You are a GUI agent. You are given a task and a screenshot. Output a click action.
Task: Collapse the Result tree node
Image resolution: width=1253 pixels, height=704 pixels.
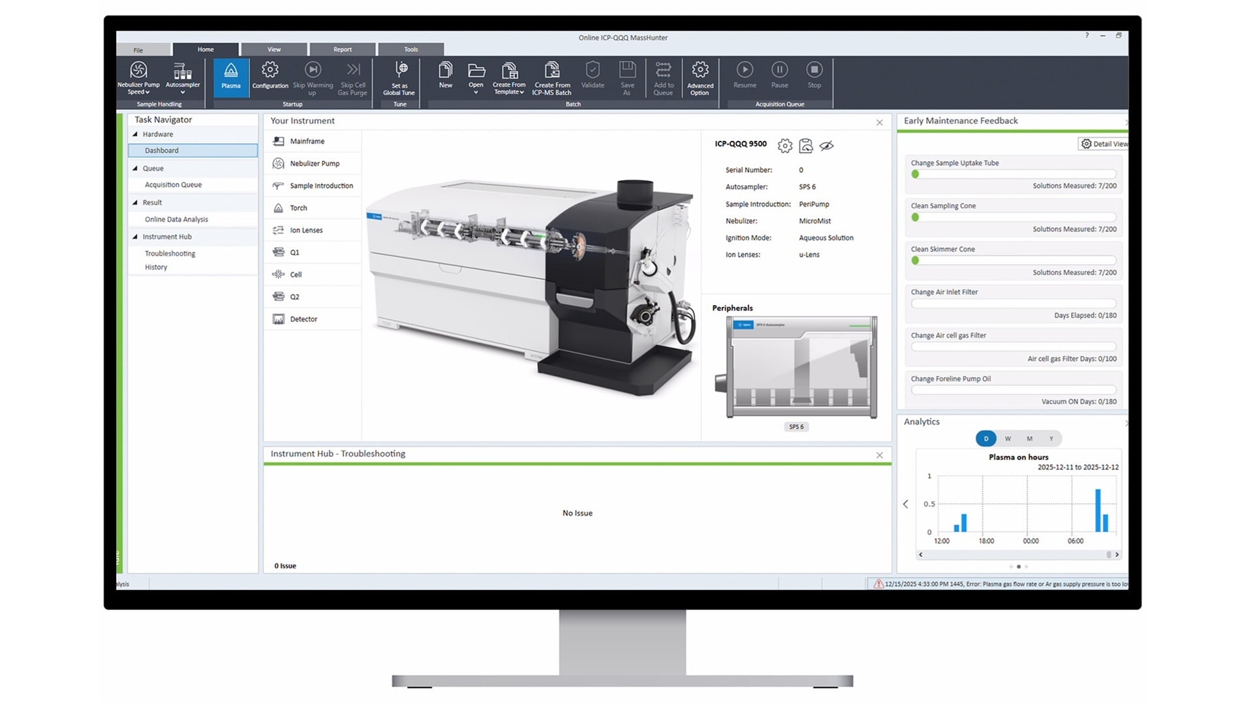point(135,203)
